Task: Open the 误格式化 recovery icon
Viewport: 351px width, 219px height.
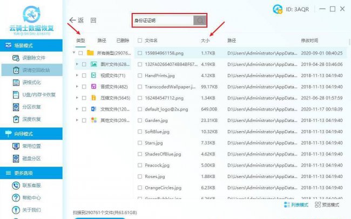Action: tap(16, 83)
